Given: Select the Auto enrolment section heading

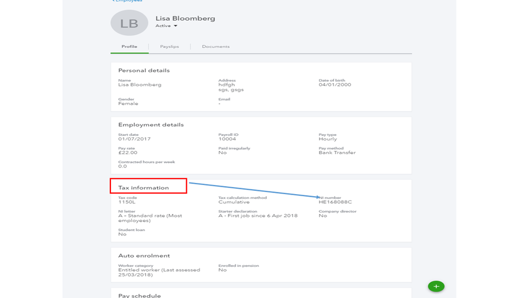Looking at the screenshot, I should 144,256.
